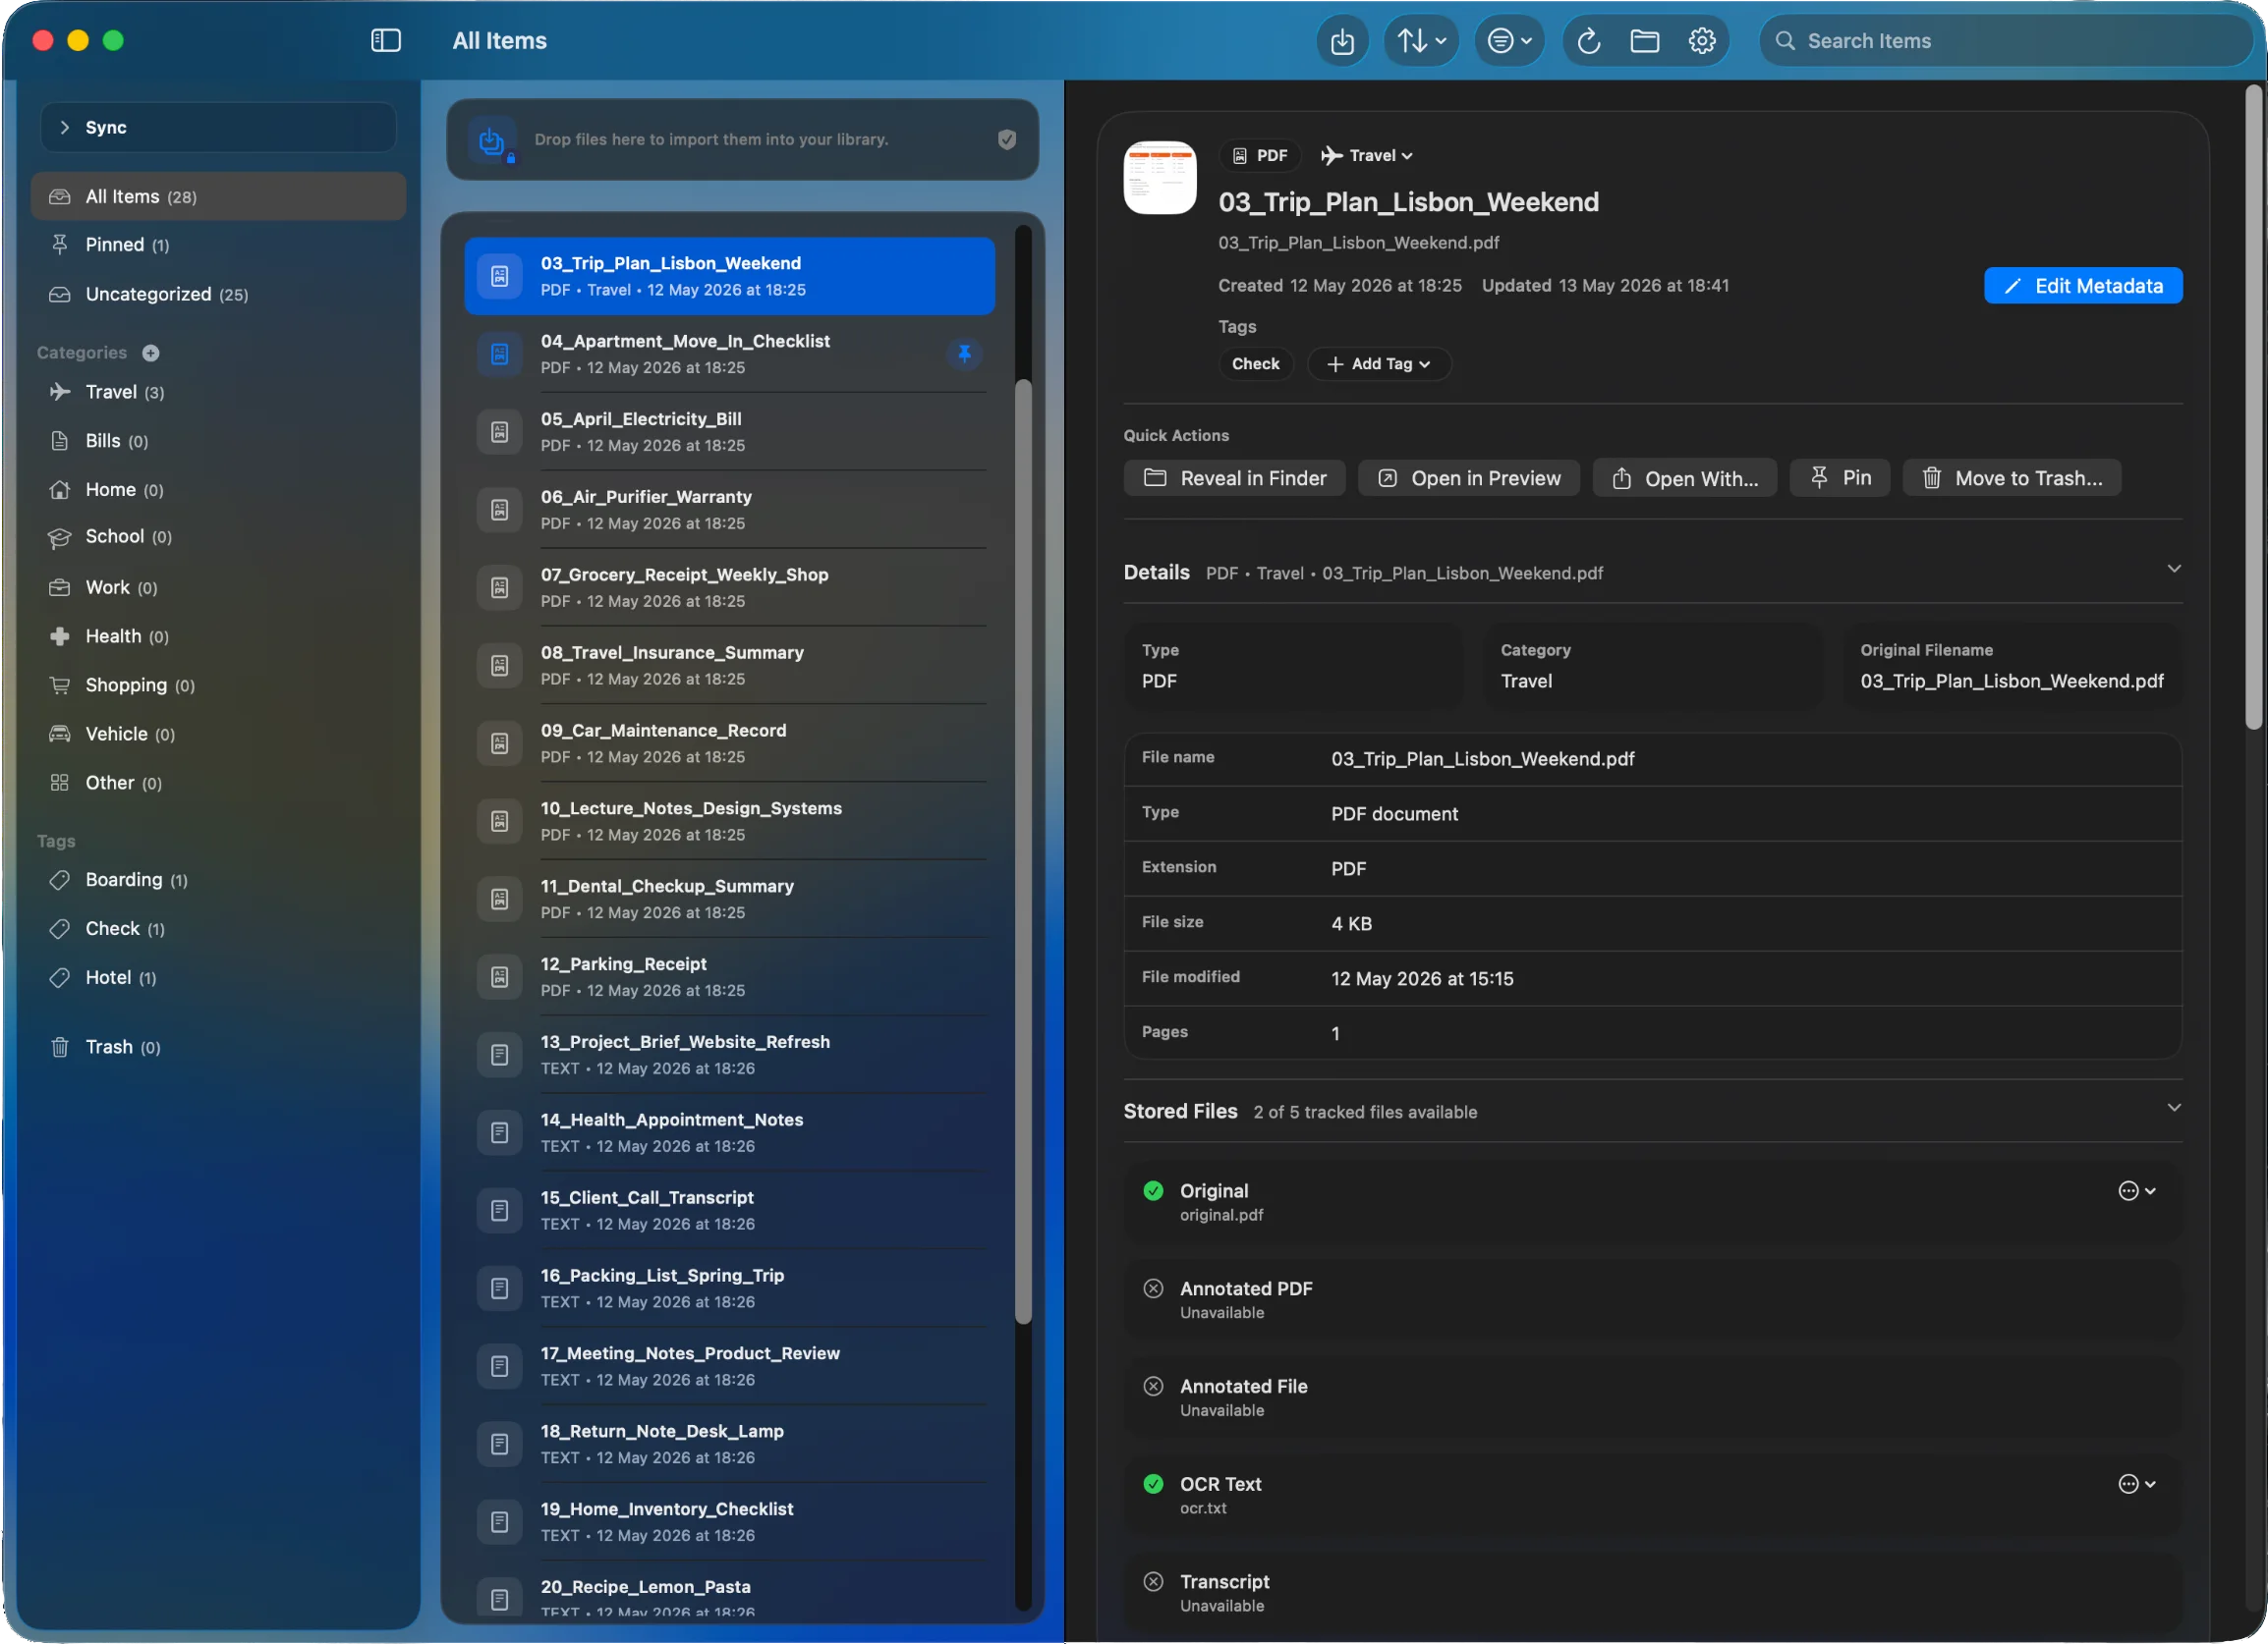Screen dimensions: 2268x1644
Task: Expand the Sync section
Action: pos(218,127)
